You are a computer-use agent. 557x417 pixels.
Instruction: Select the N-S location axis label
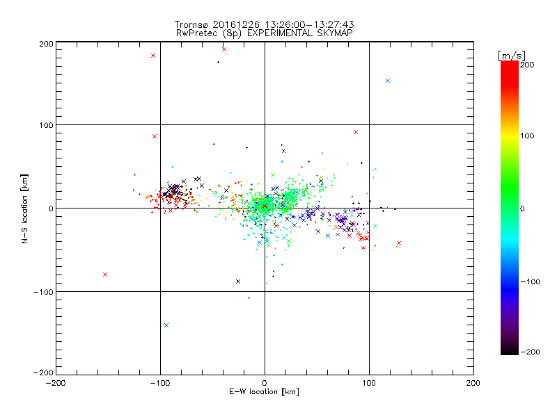coord(25,208)
